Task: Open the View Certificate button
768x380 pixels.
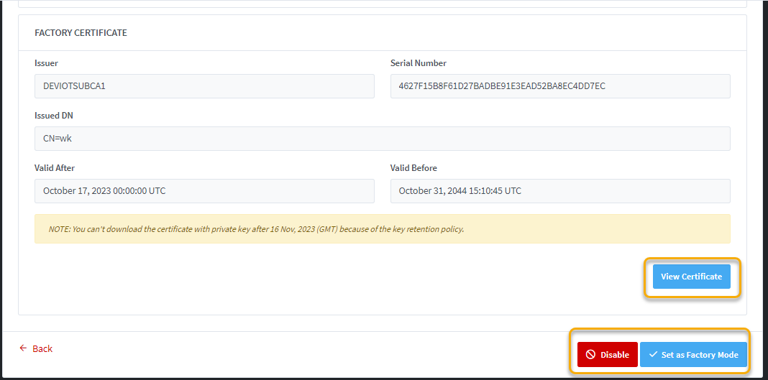Action: 691,277
